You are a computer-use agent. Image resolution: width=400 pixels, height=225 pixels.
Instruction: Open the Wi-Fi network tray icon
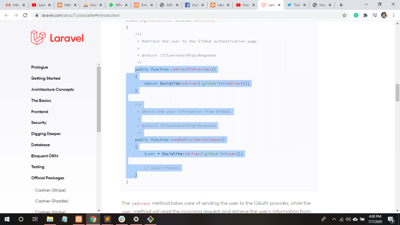tap(341, 219)
